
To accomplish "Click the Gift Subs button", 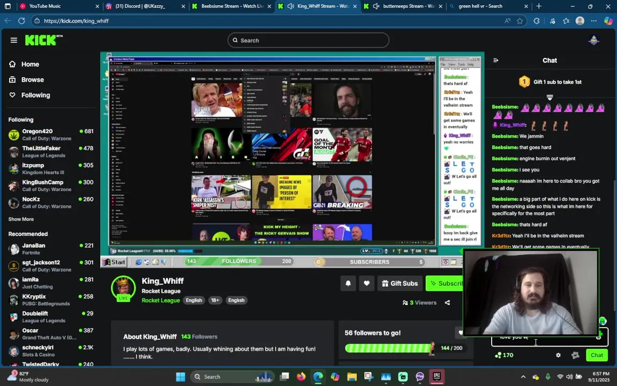I will (400, 283).
